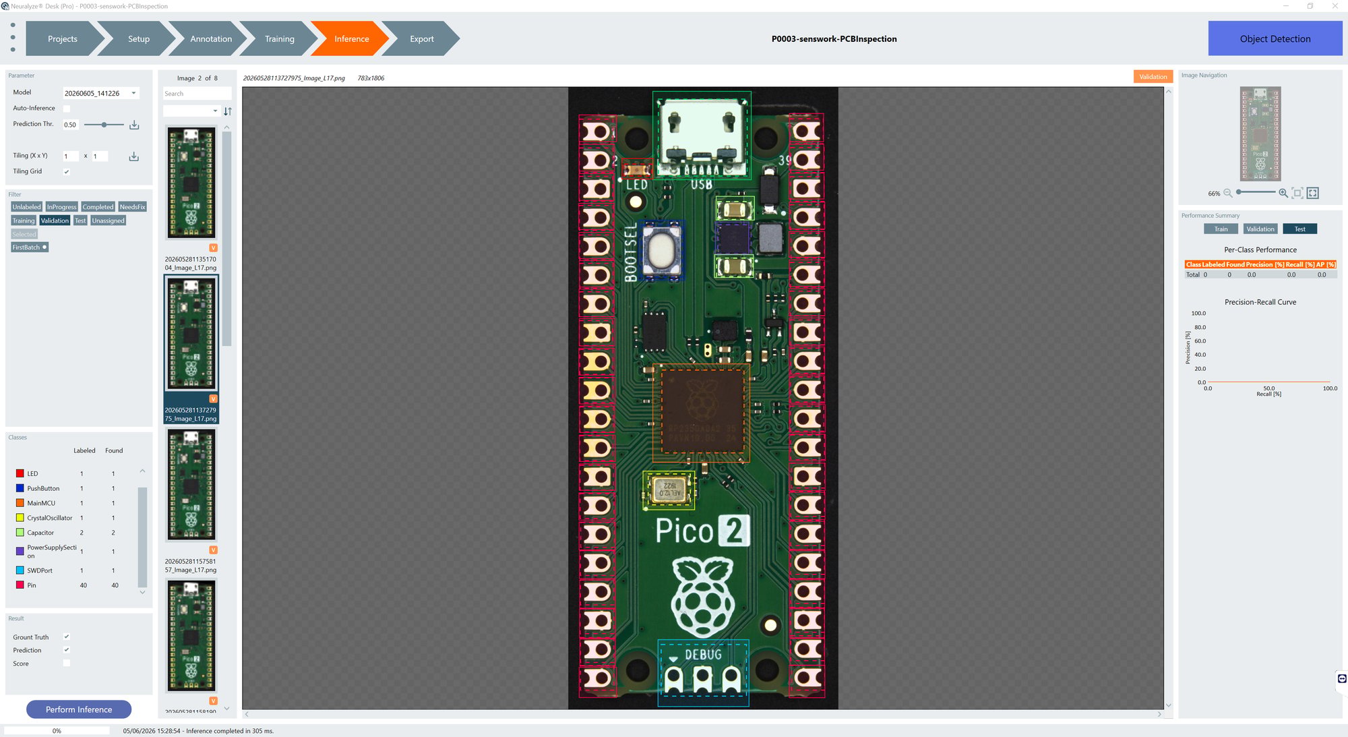The width and height of the screenshot is (1348, 737).
Task: Go to the Setup step
Action: tap(139, 38)
